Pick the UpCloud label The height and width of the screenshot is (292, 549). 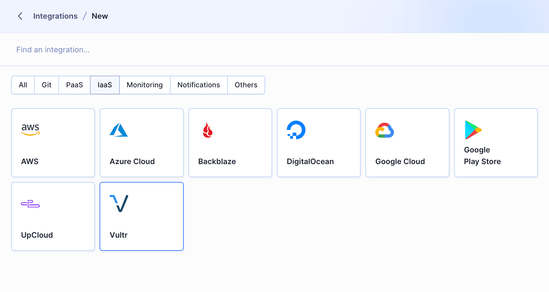click(37, 235)
